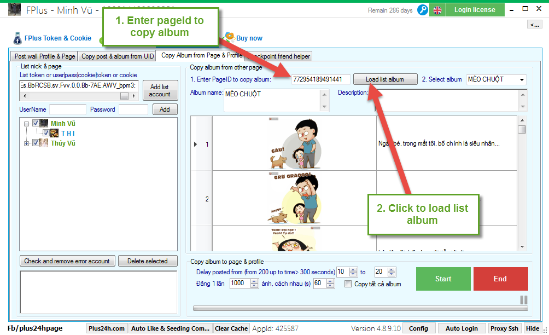549x335 pixels.
Task: Switch language with the UK flag icon
Action: pos(437,10)
